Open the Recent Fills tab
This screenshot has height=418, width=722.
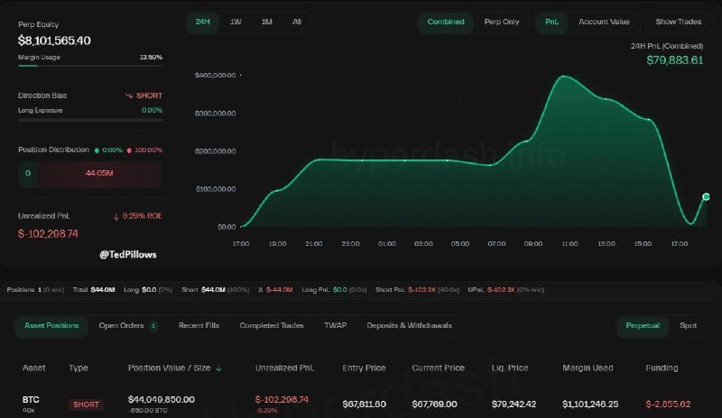point(199,325)
